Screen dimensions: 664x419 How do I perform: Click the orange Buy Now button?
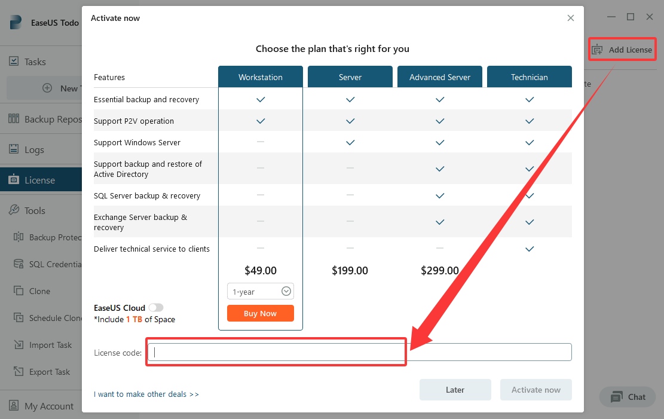(261, 314)
